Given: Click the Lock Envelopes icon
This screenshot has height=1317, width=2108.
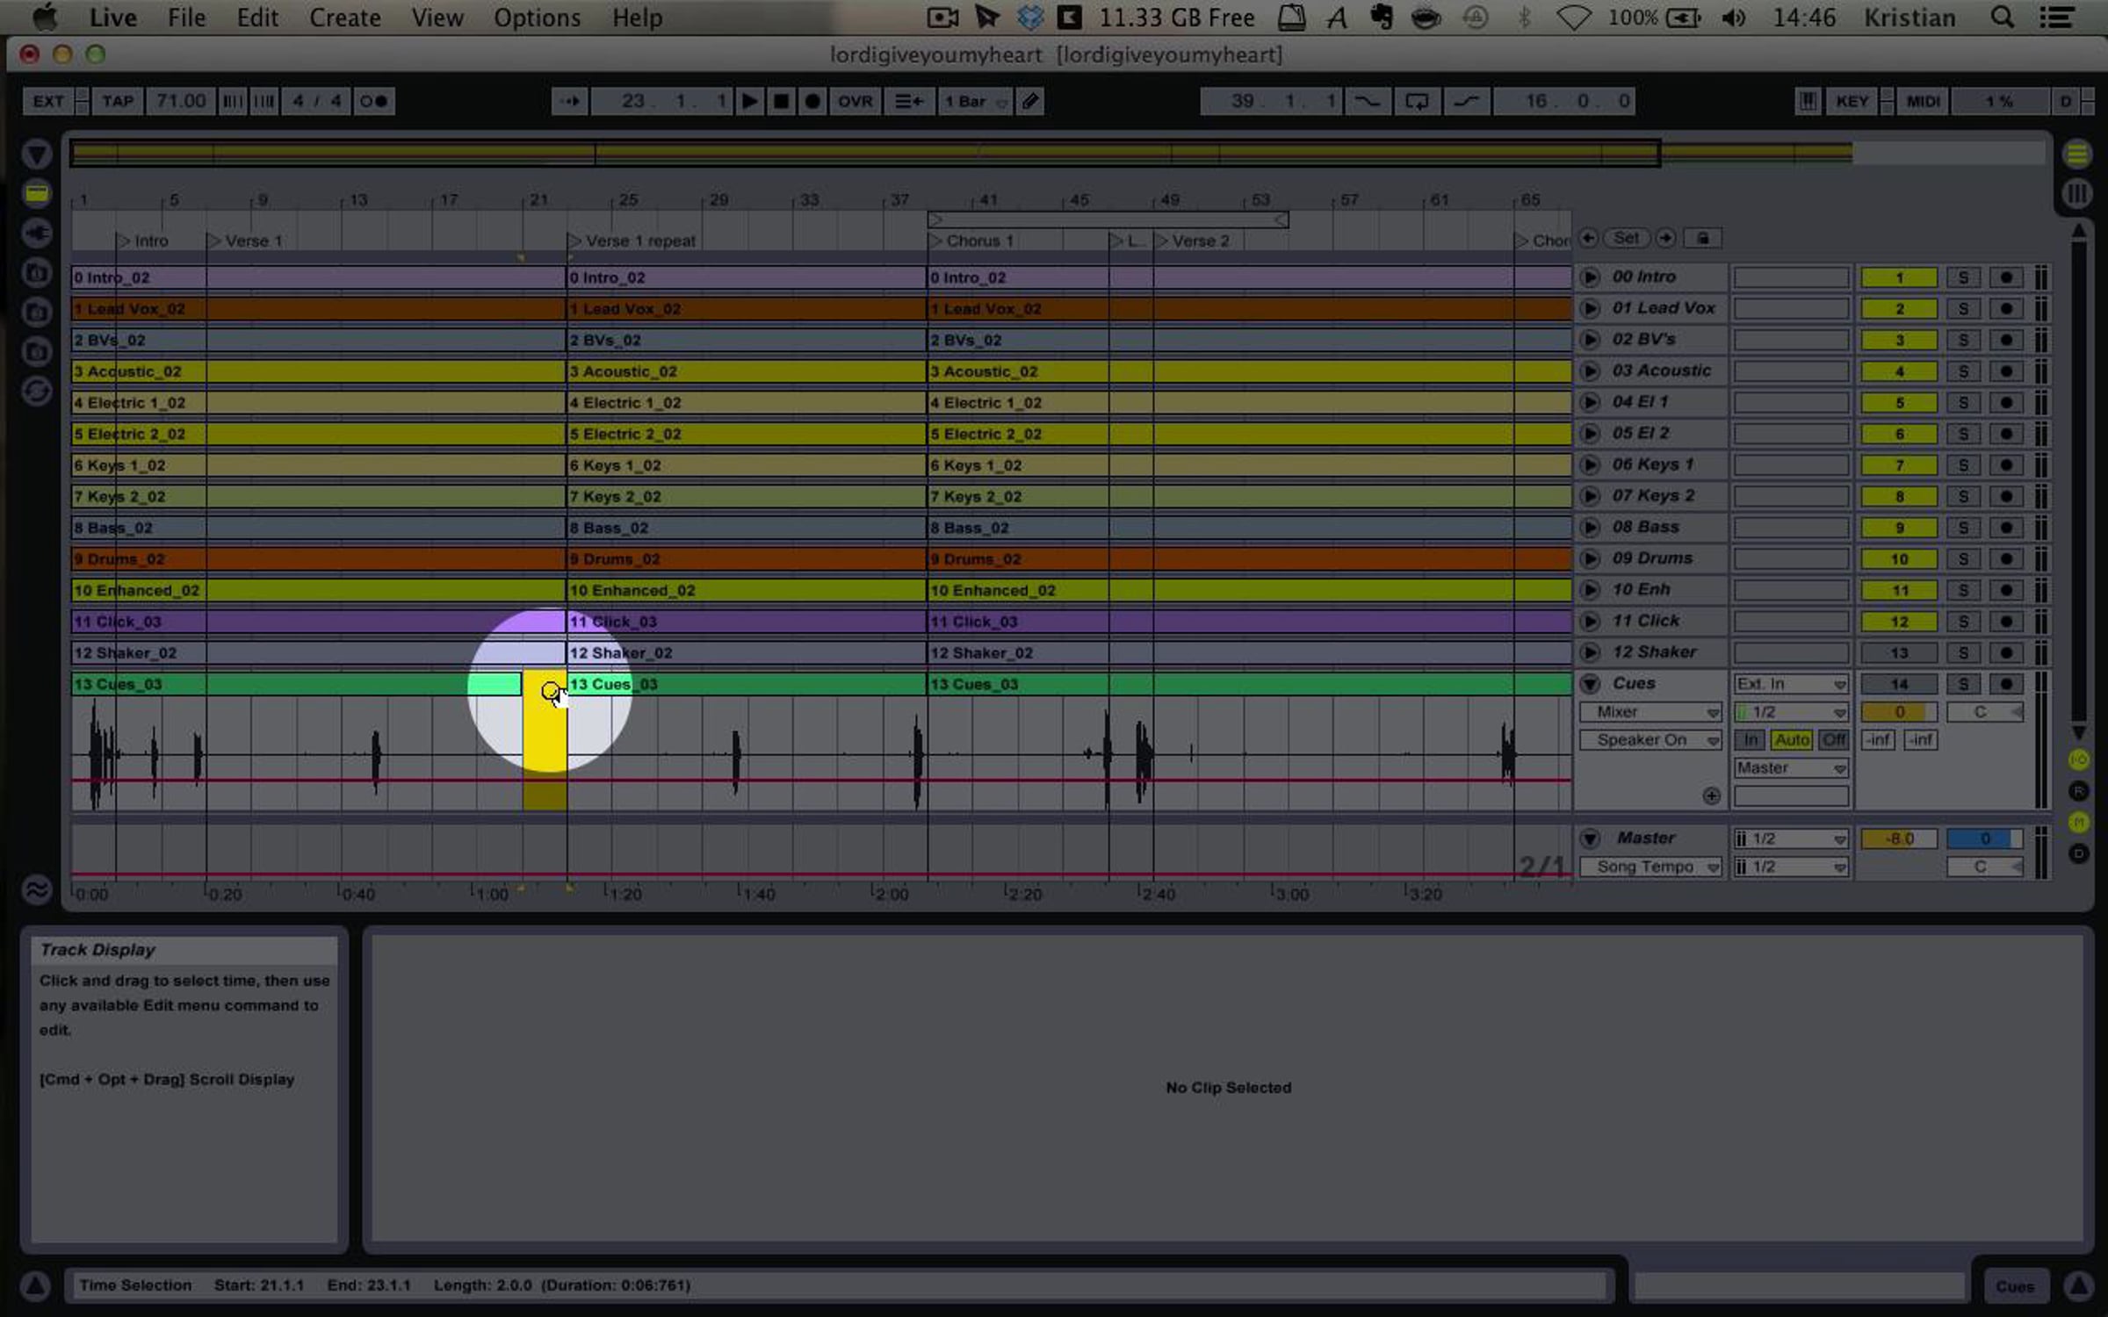Looking at the screenshot, I should (1702, 238).
